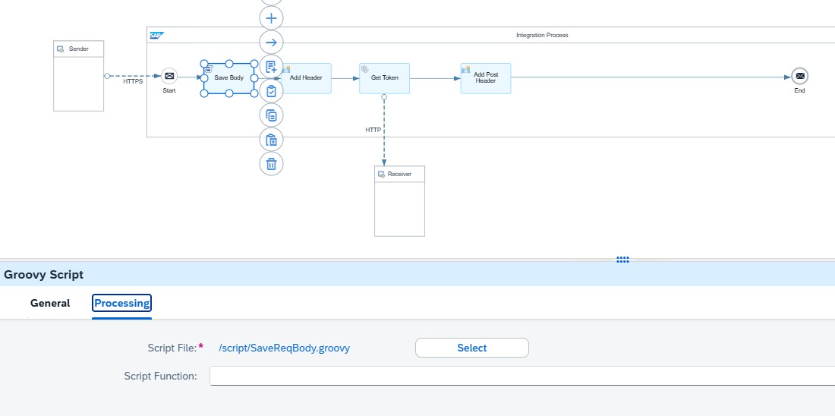Click the panel splitter grip handle
Screen dimensions: 835x416
622,260
